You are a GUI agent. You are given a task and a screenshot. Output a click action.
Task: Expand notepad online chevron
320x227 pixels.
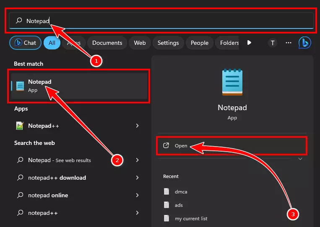137,195
